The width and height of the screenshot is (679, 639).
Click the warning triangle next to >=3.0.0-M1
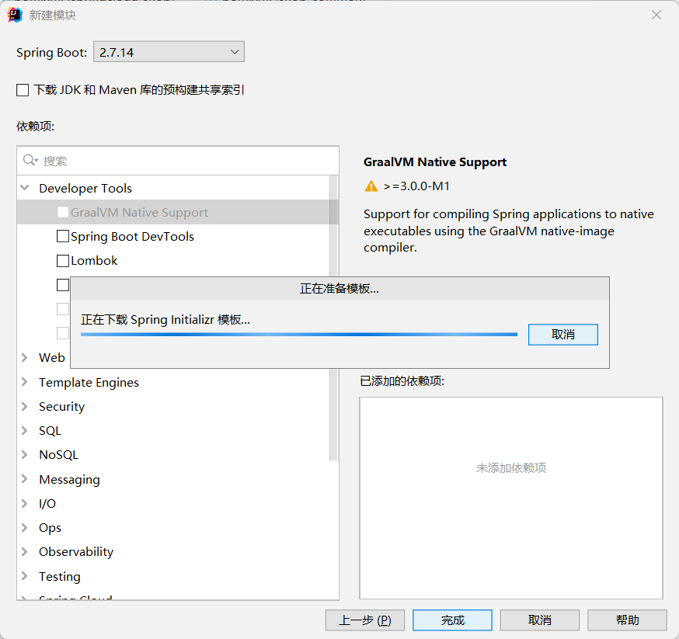click(x=371, y=186)
